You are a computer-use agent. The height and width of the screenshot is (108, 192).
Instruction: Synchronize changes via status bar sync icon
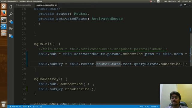coord(20,106)
